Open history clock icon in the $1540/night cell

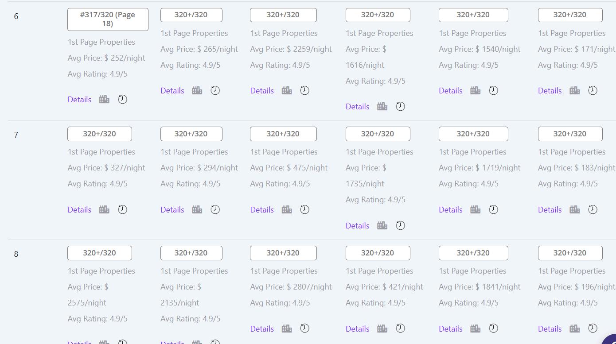pyautogui.click(x=494, y=90)
